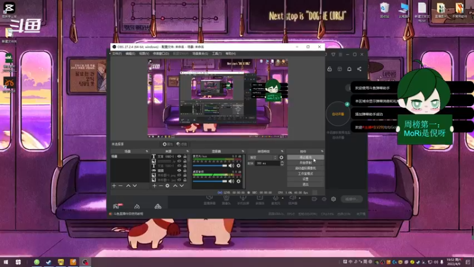Pop out the 转场特效 dock via header icon
Screen dimensions: 474x267
tap(282, 151)
